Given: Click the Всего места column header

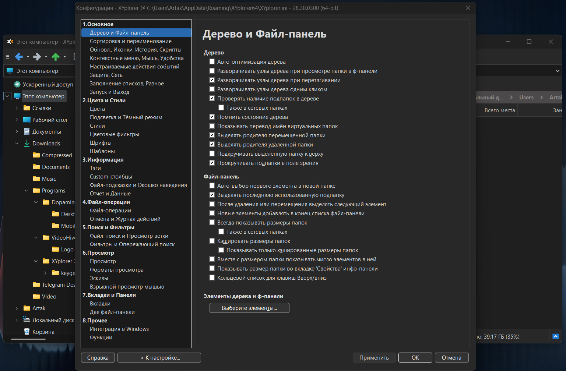Looking at the screenshot, I should (499, 110).
